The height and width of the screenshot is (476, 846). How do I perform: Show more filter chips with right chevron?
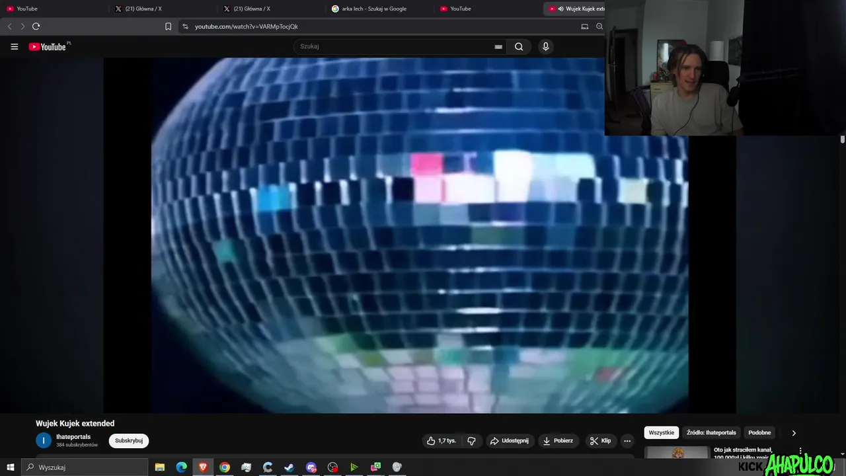pos(794,433)
